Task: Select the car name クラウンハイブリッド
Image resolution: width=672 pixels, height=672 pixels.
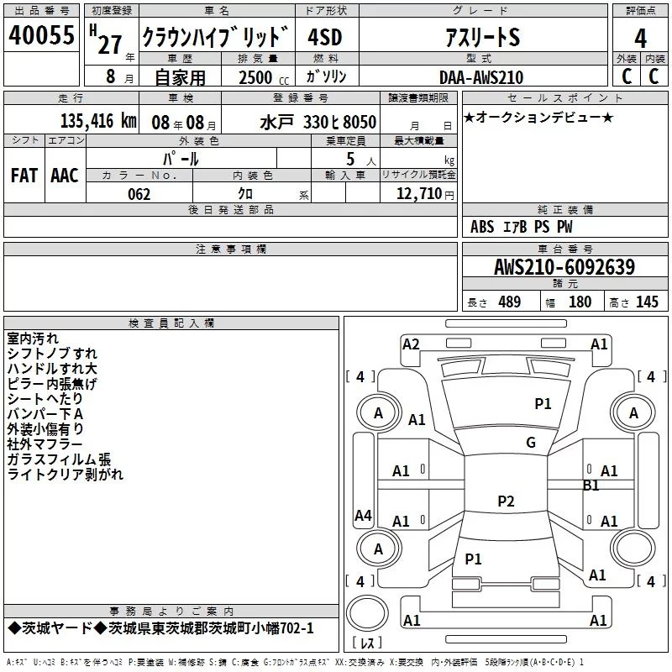Action: tap(216, 37)
